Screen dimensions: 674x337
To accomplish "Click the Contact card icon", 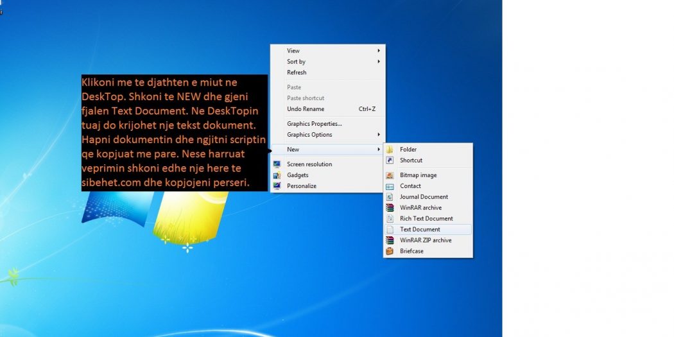I will coord(390,186).
